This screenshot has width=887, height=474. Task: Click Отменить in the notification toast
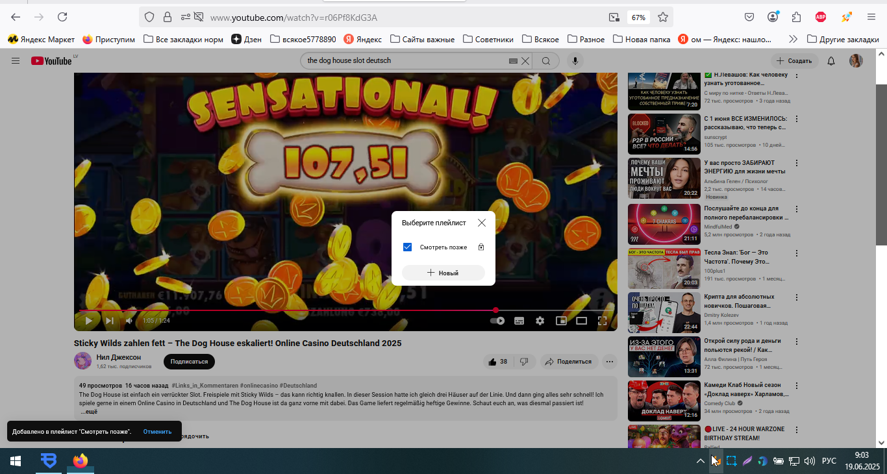point(157,431)
